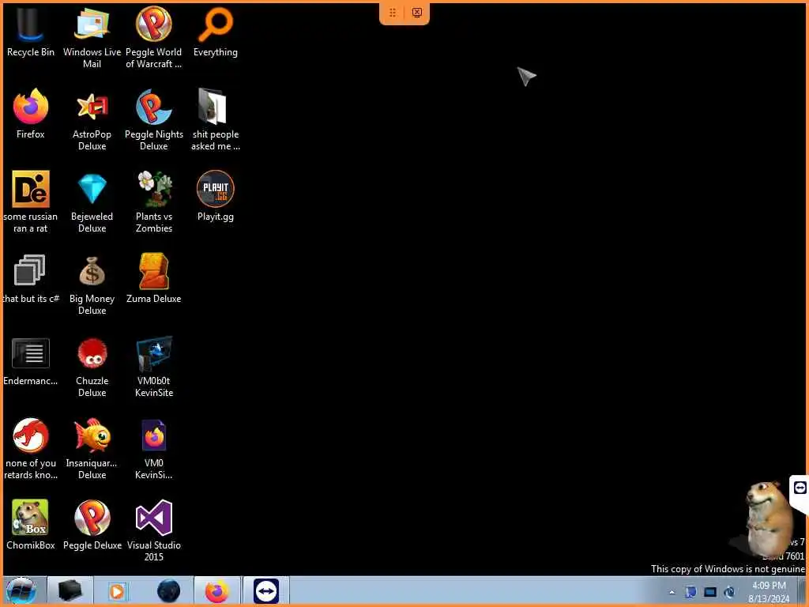Select Plants vs Zombies icon
809x607 pixels.
click(x=154, y=202)
